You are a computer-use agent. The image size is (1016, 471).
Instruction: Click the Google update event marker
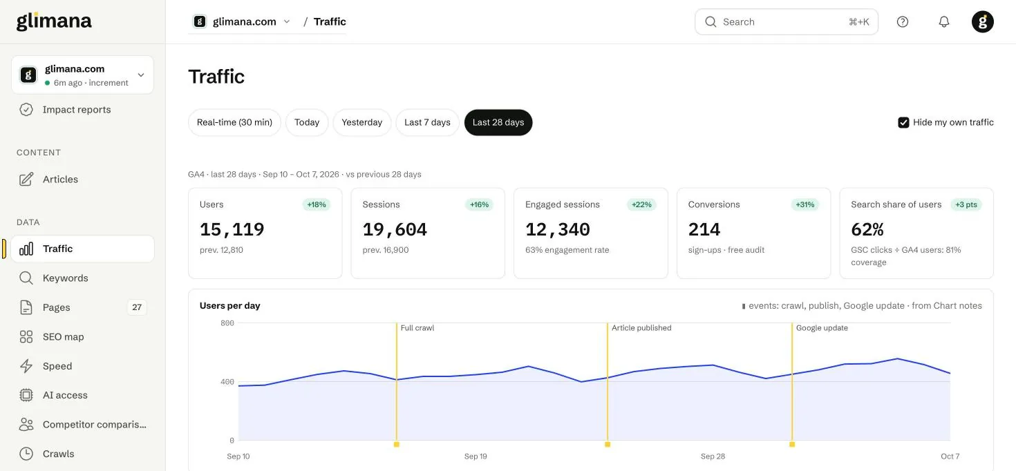792,445
